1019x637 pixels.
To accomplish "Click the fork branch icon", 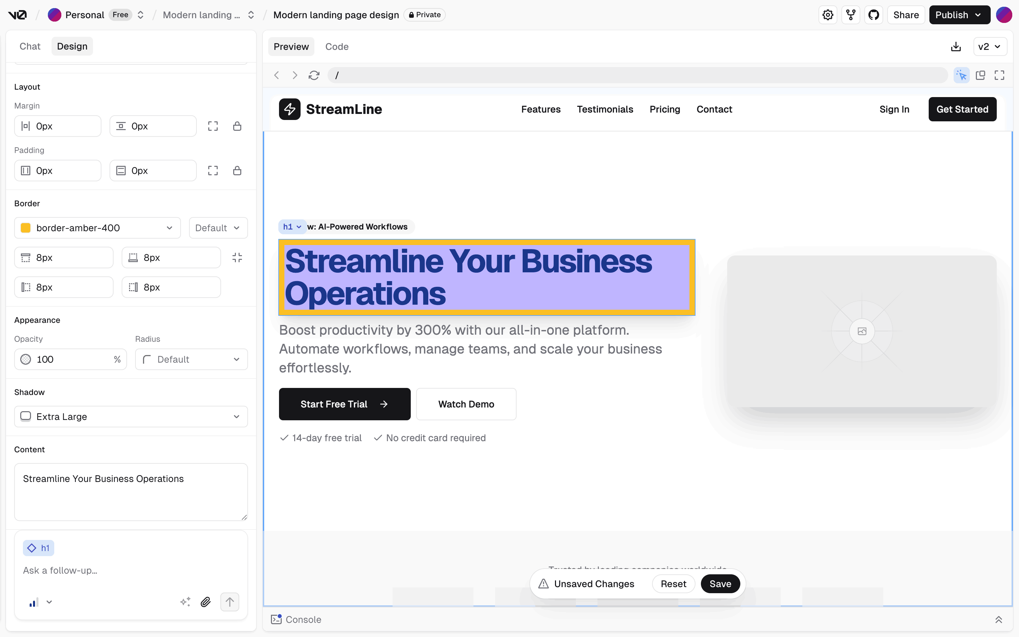I will tap(851, 15).
